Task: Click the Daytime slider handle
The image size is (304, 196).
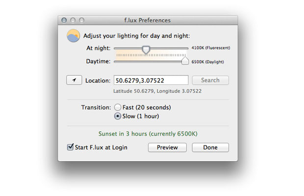Action: pyautogui.click(x=185, y=60)
